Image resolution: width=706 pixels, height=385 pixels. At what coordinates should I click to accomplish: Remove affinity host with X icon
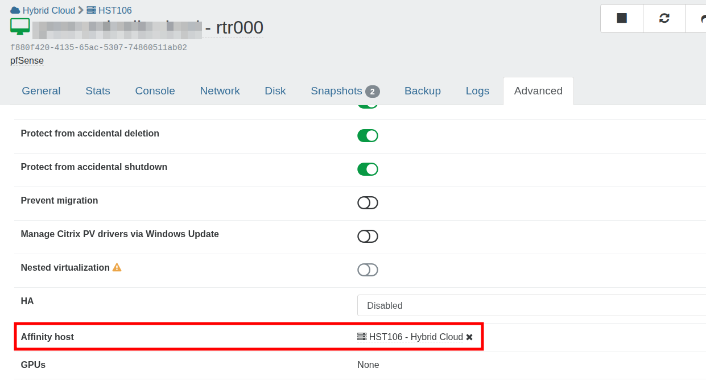coord(469,337)
